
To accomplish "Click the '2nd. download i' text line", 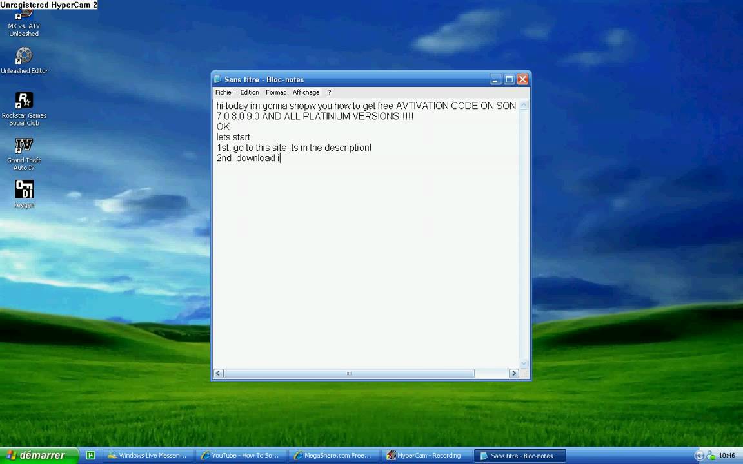I will (248, 158).
